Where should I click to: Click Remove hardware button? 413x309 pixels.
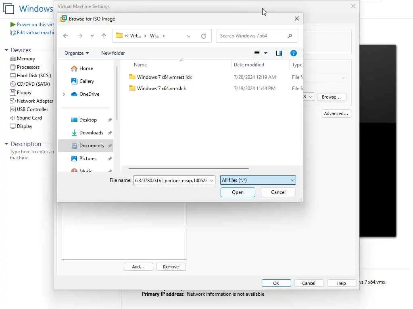click(x=171, y=267)
